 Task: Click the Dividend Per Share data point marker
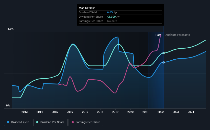pyautogui.click(x=163, y=53)
